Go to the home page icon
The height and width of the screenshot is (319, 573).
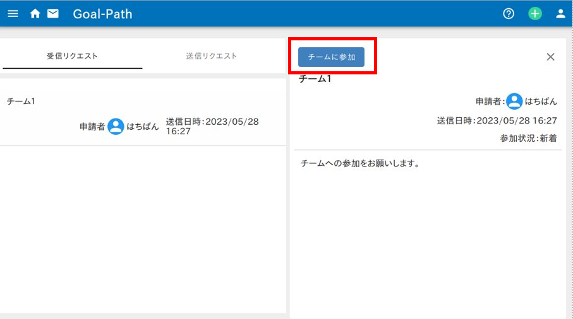point(35,14)
